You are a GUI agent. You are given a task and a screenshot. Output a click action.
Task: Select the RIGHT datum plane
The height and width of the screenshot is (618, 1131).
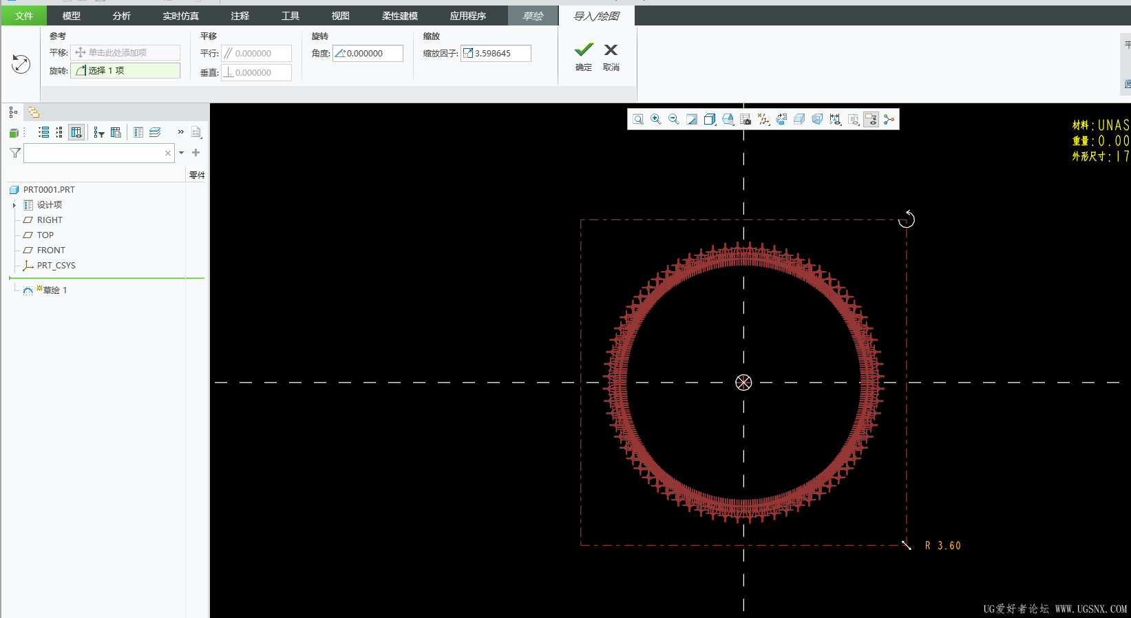coord(50,220)
